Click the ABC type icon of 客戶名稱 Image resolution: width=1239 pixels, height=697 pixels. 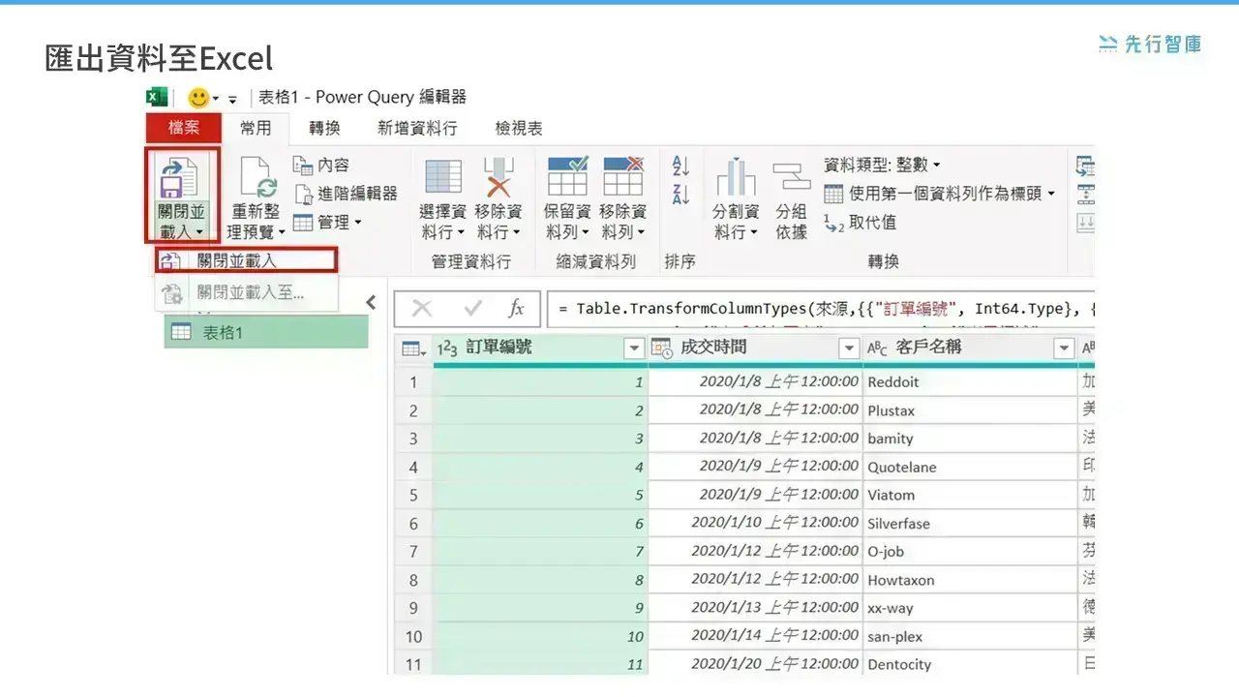(877, 348)
